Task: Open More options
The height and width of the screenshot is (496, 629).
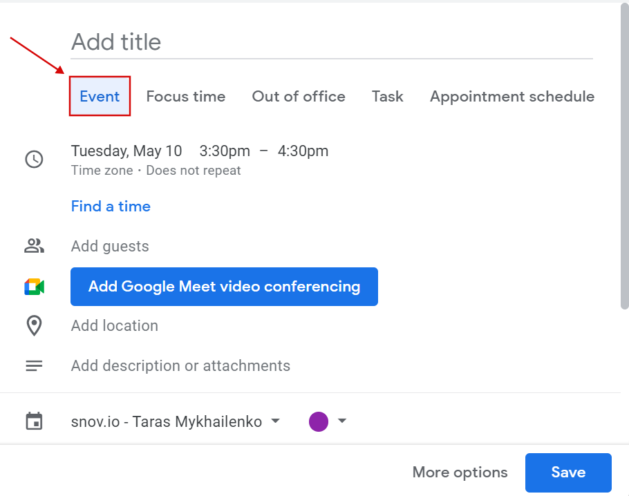Action: click(460, 473)
